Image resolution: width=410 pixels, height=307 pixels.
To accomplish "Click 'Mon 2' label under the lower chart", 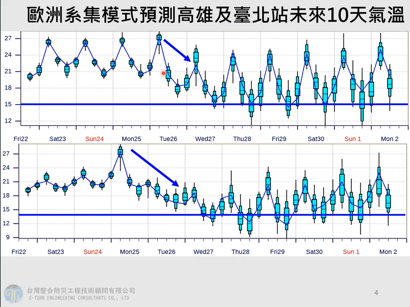I will tap(388, 252).
